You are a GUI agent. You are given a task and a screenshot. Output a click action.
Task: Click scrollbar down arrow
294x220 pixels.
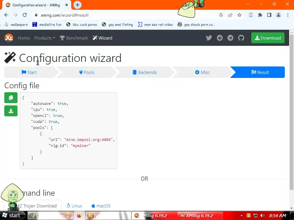click(x=292, y=208)
